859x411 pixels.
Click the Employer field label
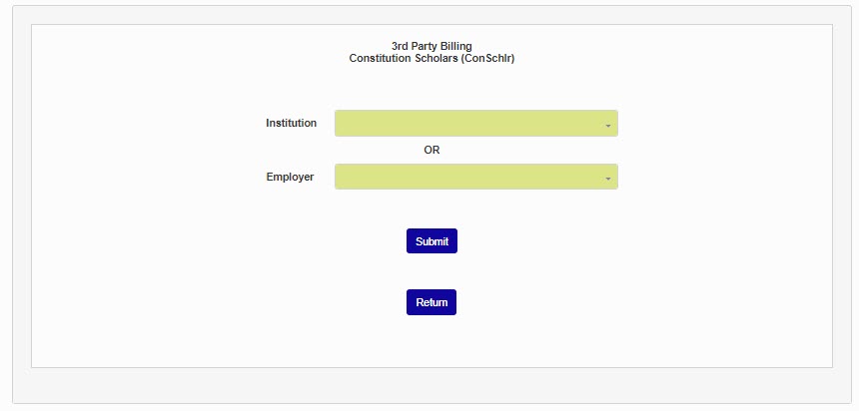point(290,178)
